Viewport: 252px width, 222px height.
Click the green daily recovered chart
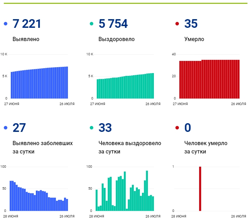125,191
